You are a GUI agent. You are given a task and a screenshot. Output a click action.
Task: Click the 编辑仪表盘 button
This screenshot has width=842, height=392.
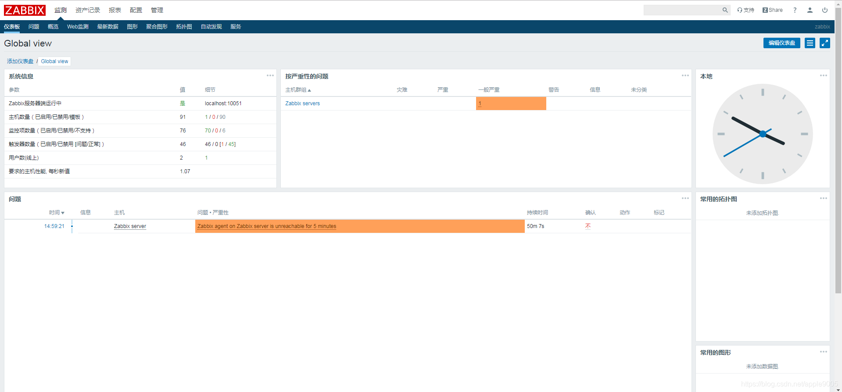pos(782,43)
